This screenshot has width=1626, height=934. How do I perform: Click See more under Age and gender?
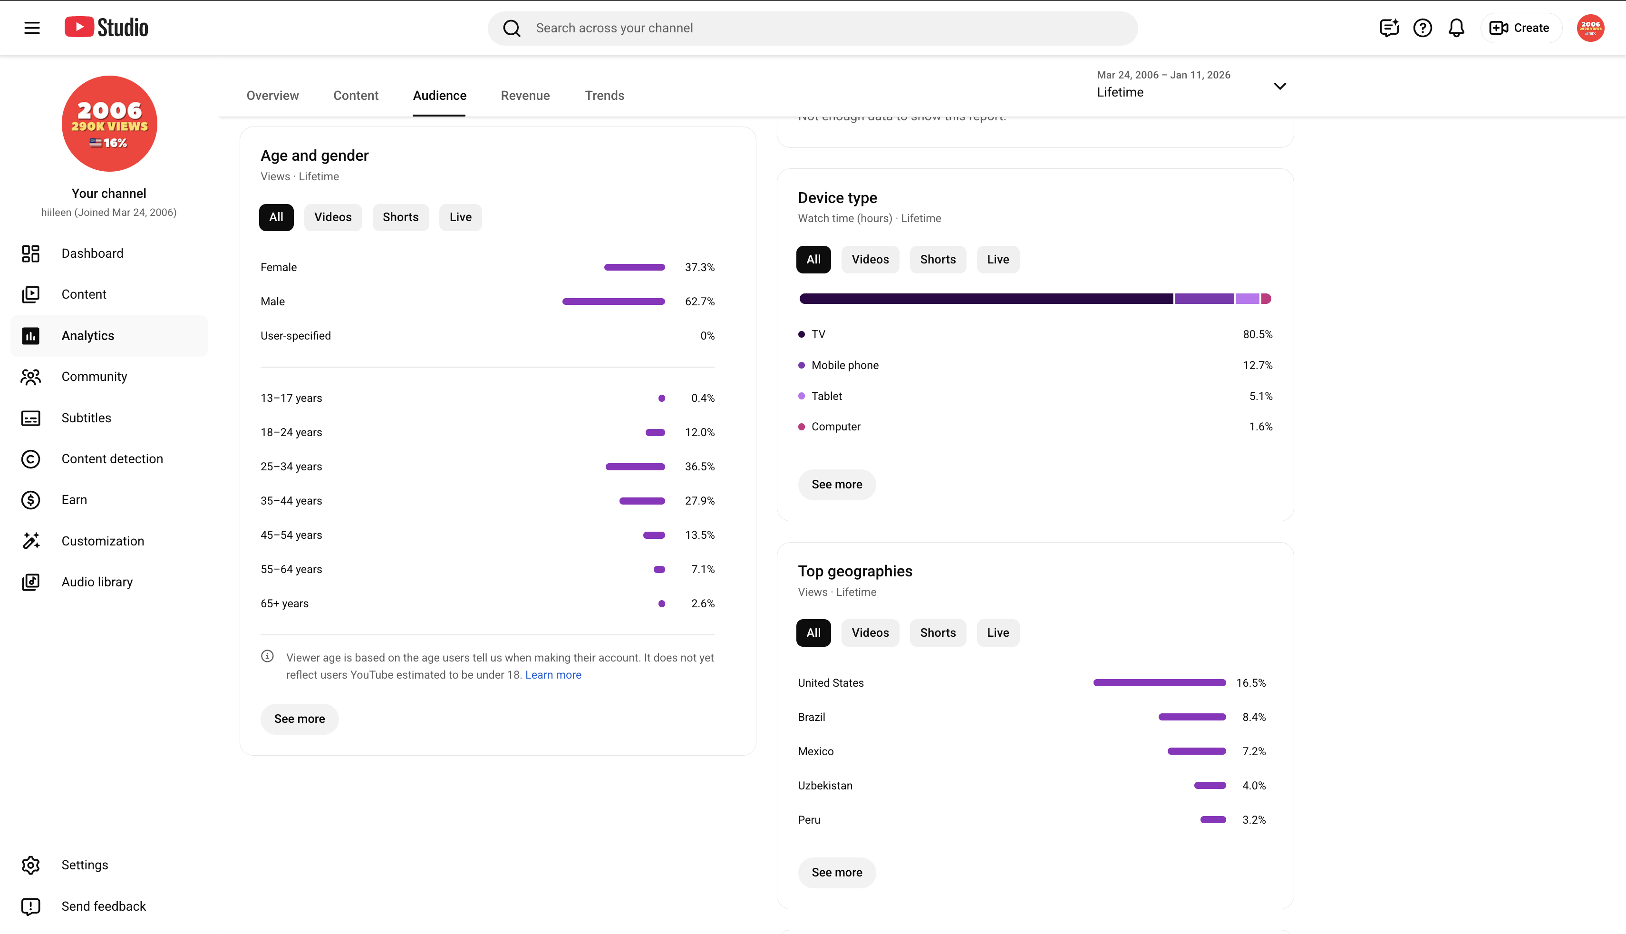tap(300, 719)
